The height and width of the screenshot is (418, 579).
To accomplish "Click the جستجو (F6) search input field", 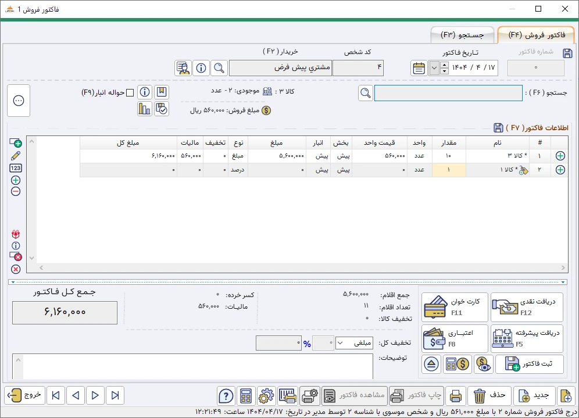I will 448,93.
